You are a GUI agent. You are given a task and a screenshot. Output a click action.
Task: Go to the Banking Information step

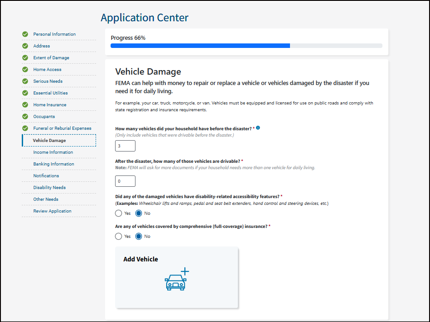[53, 164]
